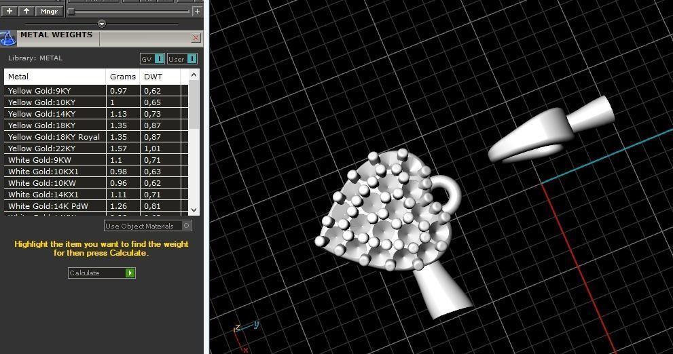
Task: Select the Yellow Gold:9KY row
Action: coord(96,90)
